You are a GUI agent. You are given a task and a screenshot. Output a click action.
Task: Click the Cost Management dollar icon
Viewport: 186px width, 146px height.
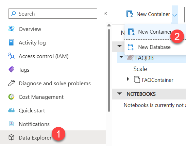pyautogui.click(x=11, y=97)
